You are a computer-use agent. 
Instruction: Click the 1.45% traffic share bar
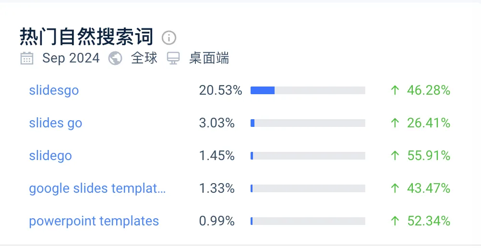(308, 156)
